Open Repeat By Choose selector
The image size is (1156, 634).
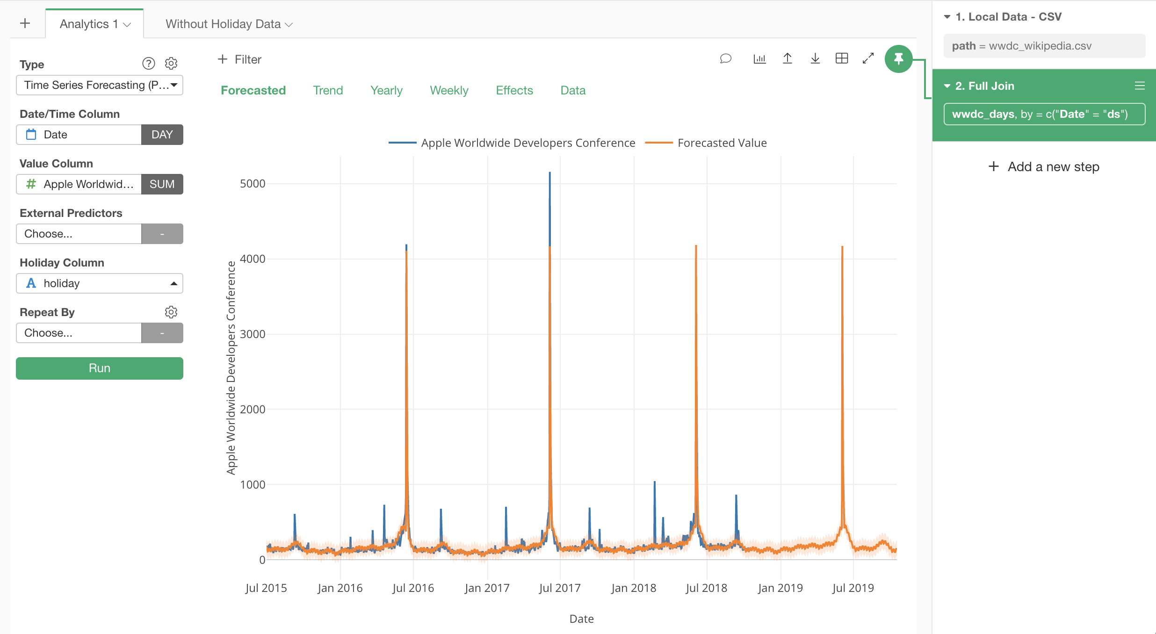tap(79, 333)
